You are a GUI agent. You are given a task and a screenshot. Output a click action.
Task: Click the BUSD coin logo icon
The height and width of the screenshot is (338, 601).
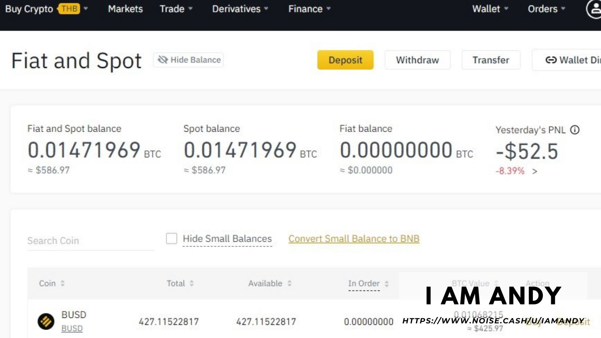click(46, 322)
